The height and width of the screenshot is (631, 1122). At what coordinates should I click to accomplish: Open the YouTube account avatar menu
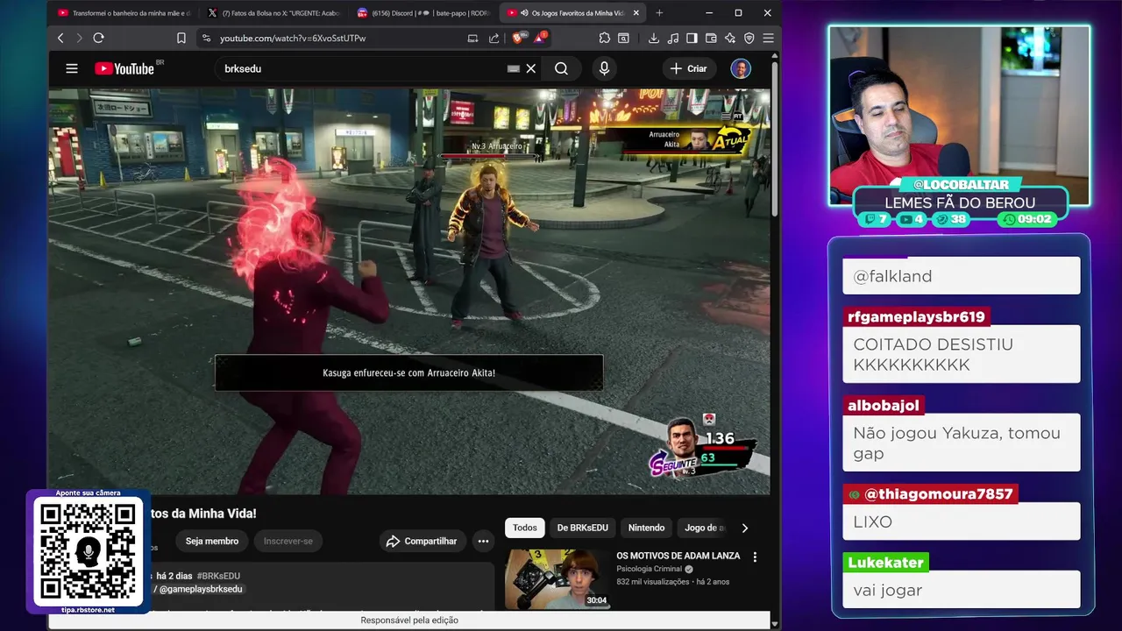[x=741, y=68]
